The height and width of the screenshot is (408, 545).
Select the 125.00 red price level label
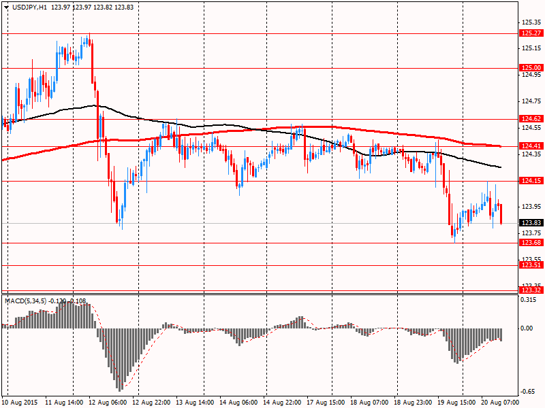(531, 67)
